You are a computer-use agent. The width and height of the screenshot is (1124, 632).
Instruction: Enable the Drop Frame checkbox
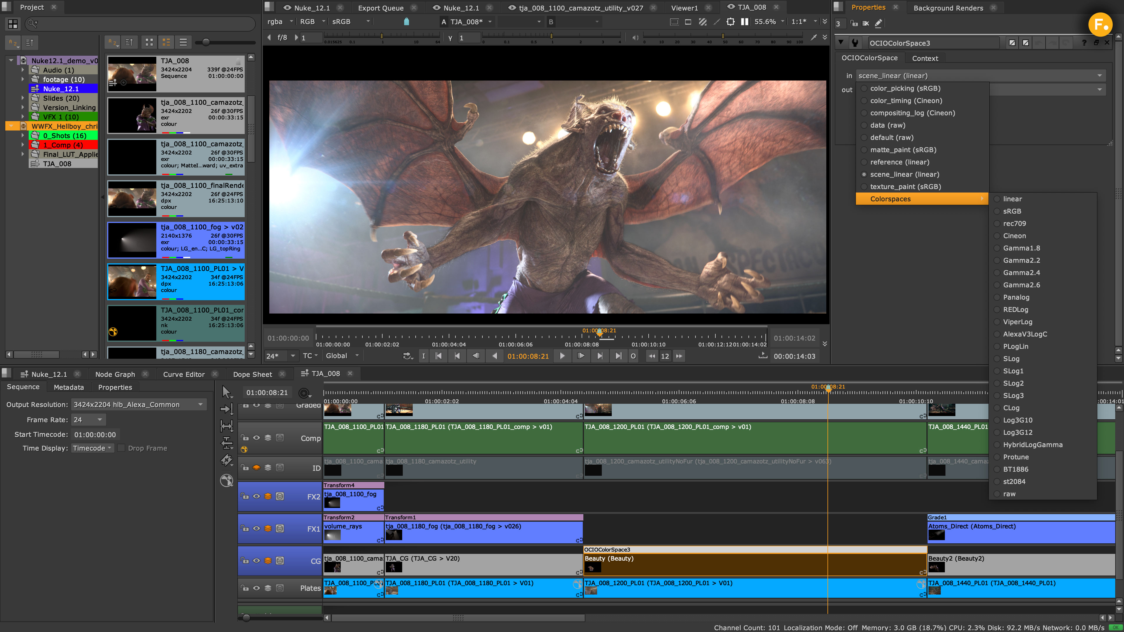click(x=122, y=448)
